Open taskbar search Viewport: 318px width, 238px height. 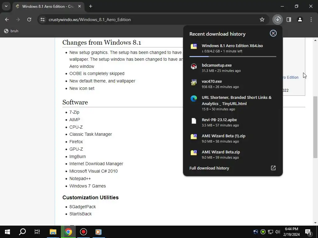pos(22,232)
